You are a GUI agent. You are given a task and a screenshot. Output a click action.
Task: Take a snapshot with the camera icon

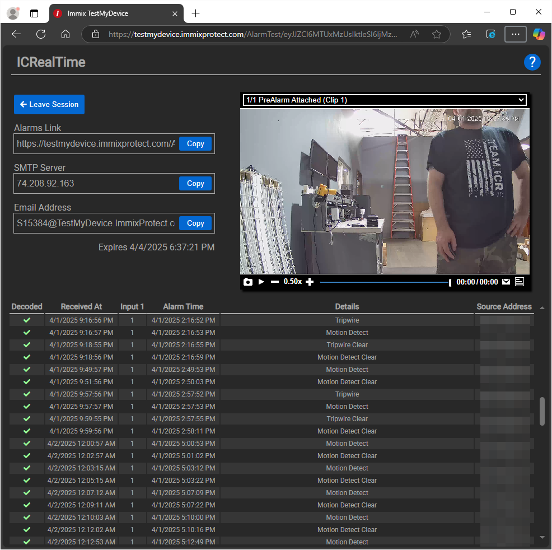(x=248, y=282)
